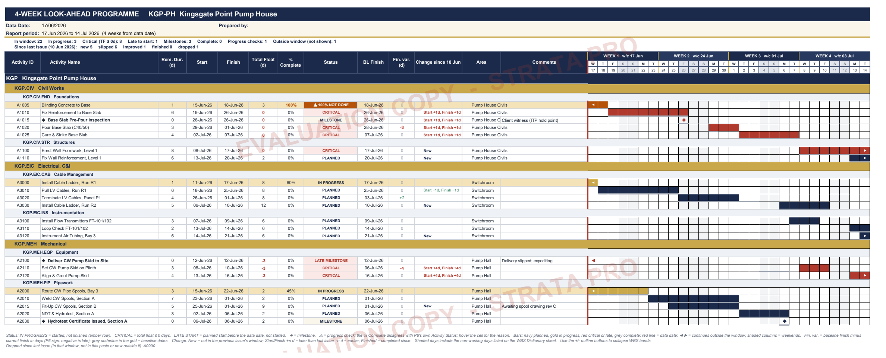886x358 pixels.
Task: Click the right continuation arrow on A2120's red bar
Action: click(x=865, y=275)
